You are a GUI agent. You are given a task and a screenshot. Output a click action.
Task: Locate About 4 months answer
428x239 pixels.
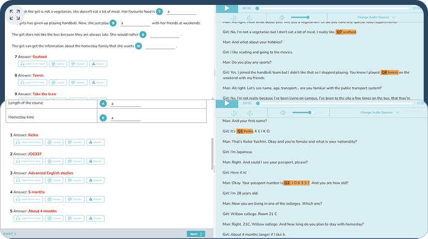[54, 218]
